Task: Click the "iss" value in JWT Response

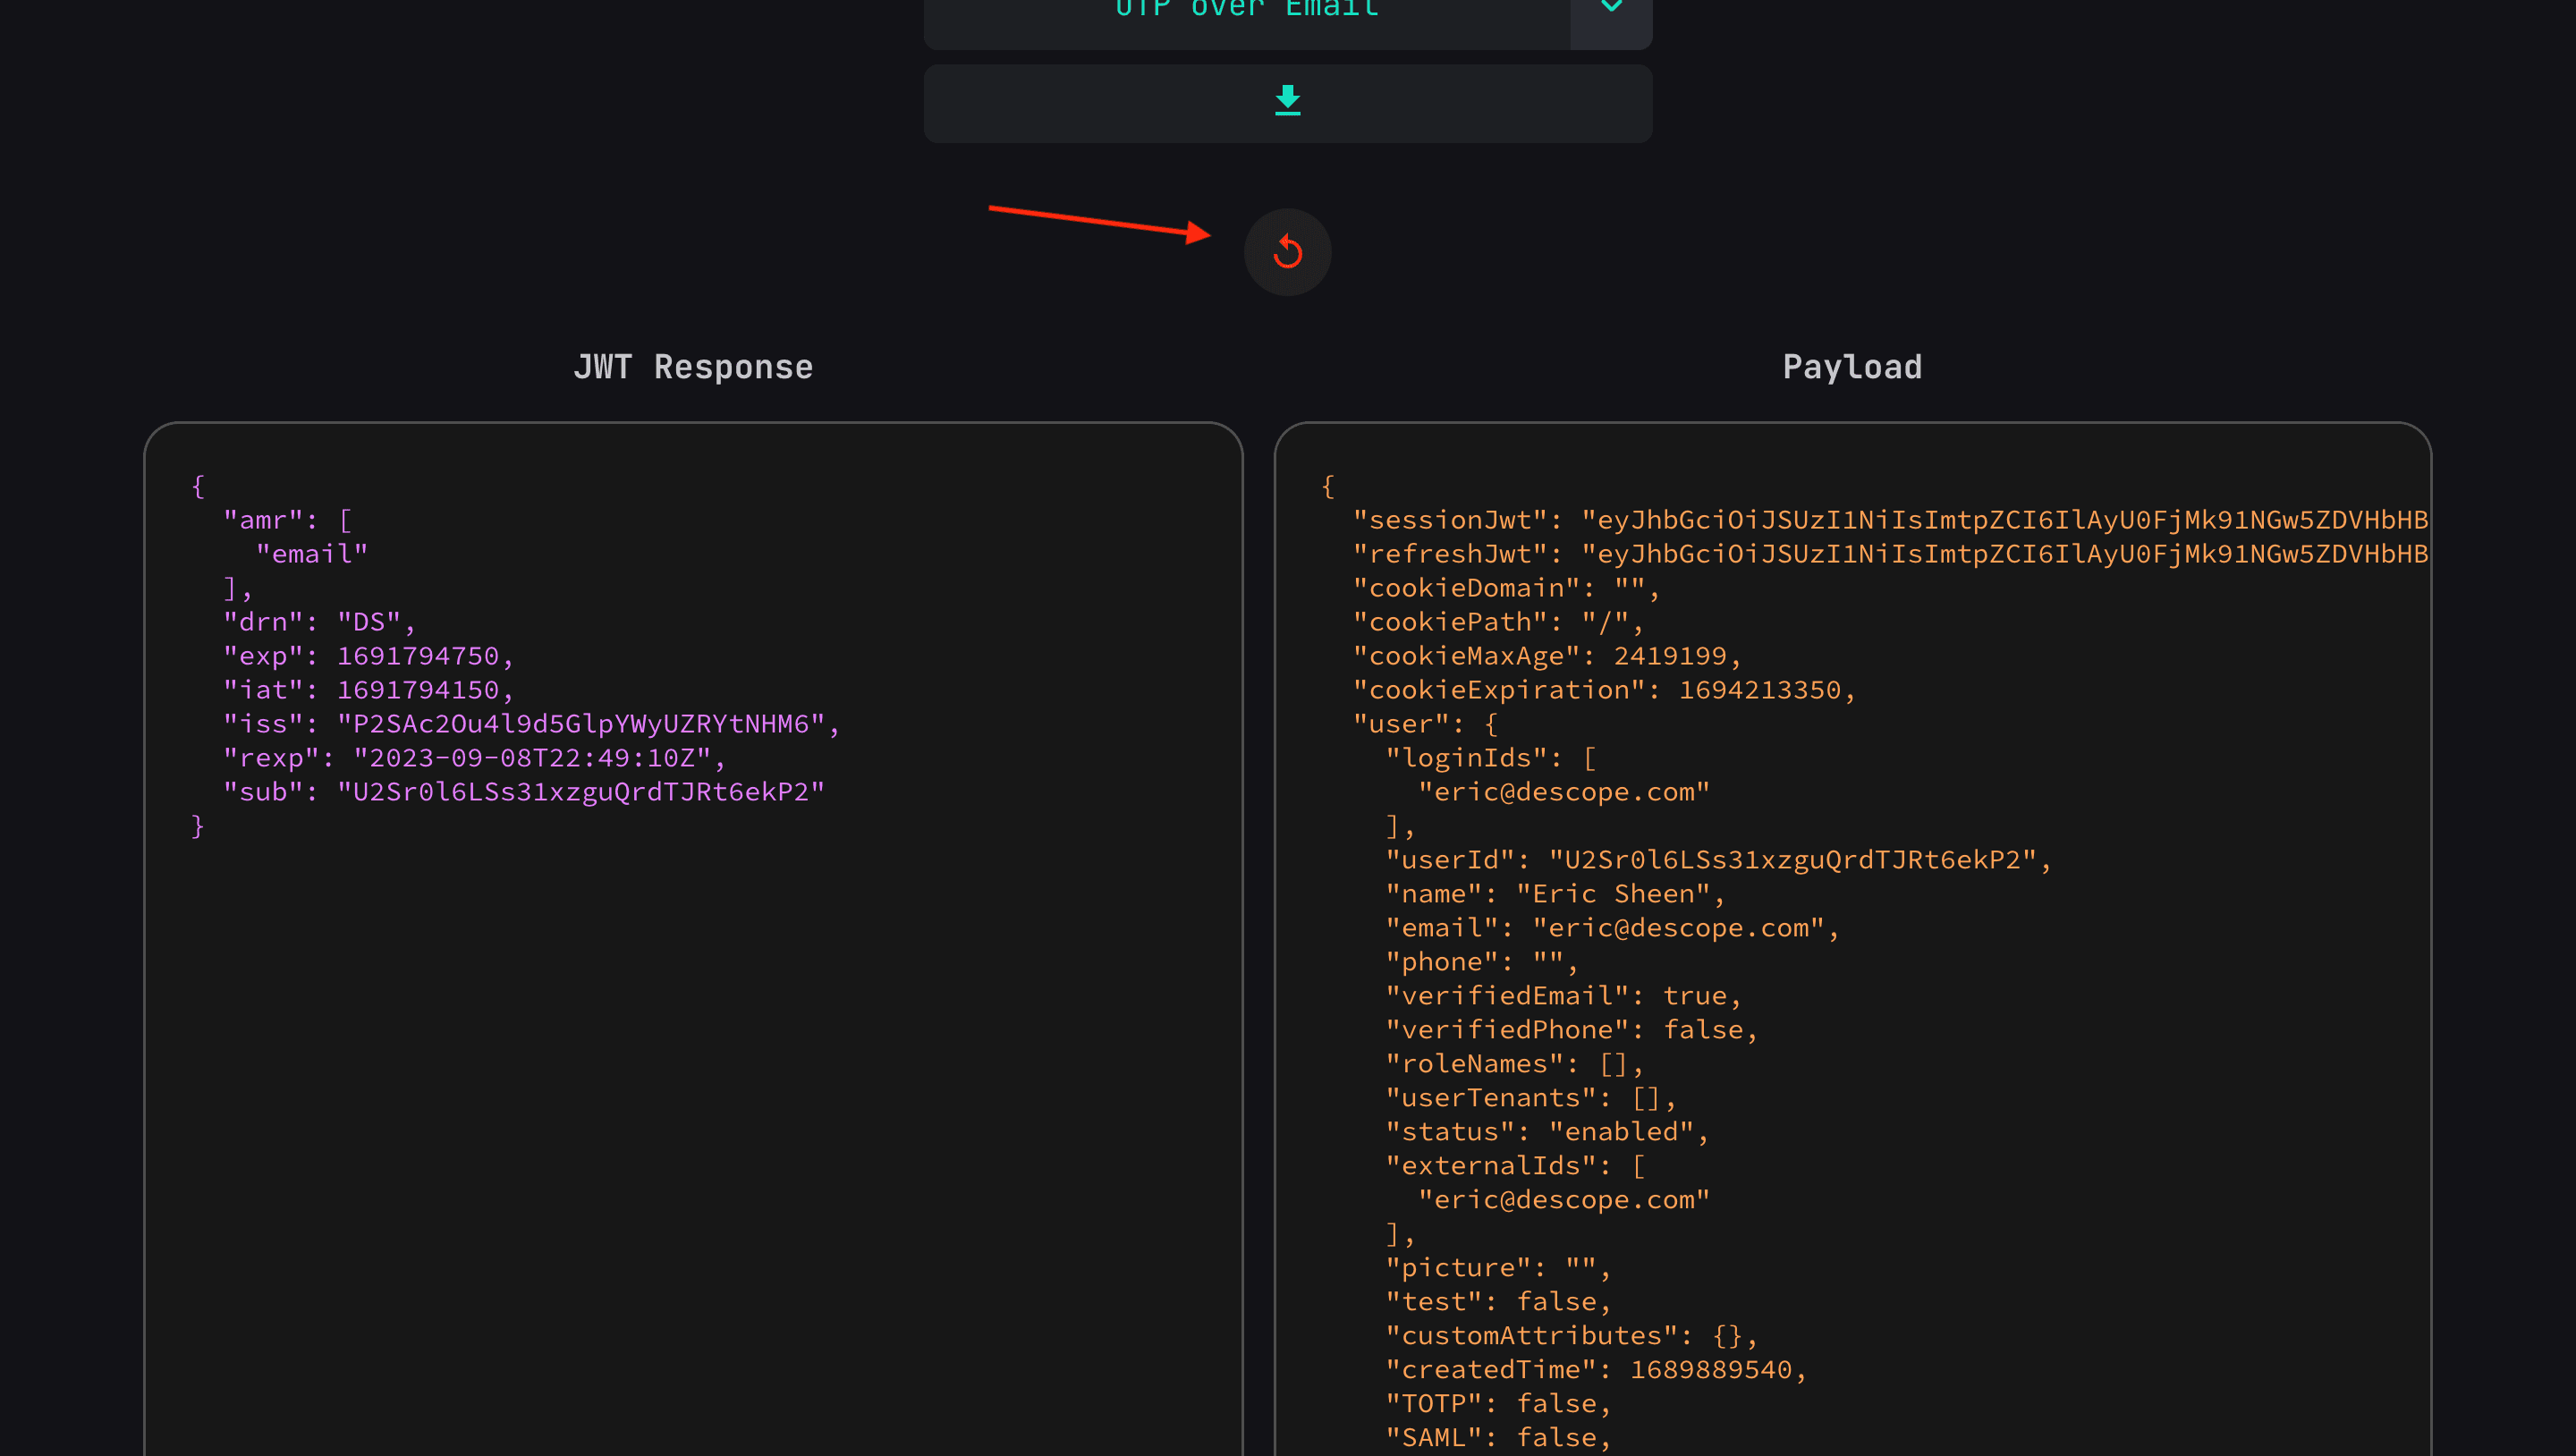Action: coord(581,724)
